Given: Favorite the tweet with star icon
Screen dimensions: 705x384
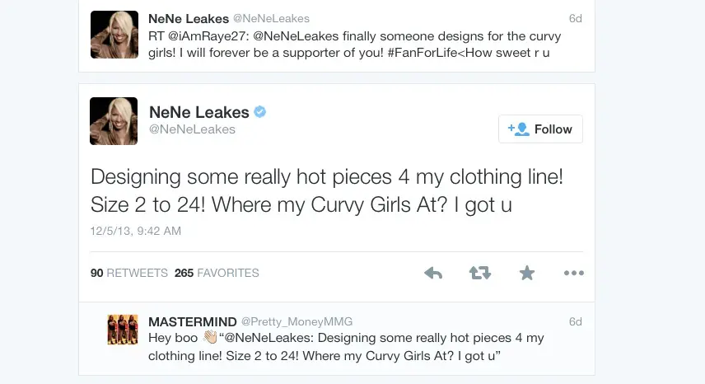Looking at the screenshot, I should (x=527, y=273).
